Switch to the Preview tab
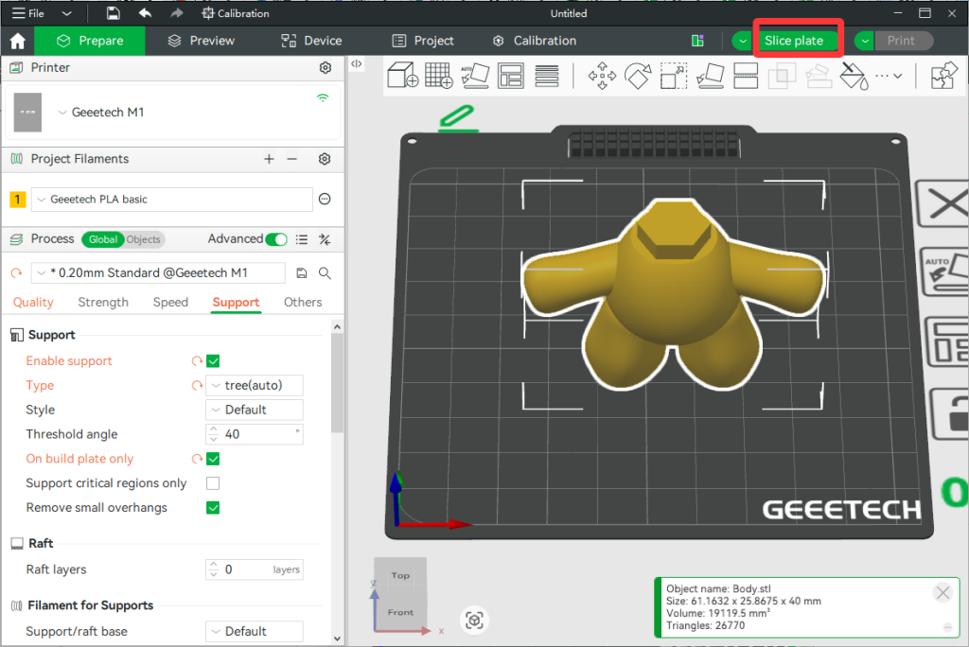This screenshot has height=647, width=969. click(x=201, y=41)
